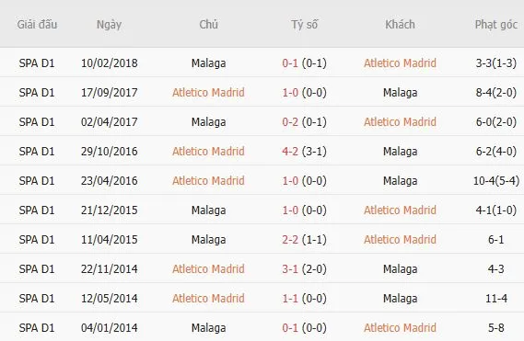The height and width of the screenshot is (341, 524).
Task: Click the Khách column header
Action: pyautogui.click(x=400, y=25)
